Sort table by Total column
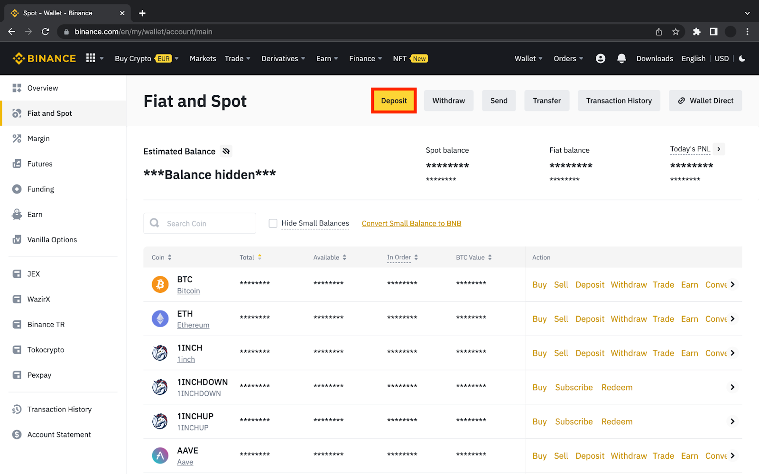This screenshot has height=474, width=759. pyautogui.click(x=250, y=257)
